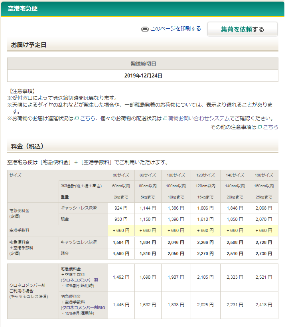286x327 pixels.
Task: Click the 2,270 円 total price cell
Action: tap(205, 254)
